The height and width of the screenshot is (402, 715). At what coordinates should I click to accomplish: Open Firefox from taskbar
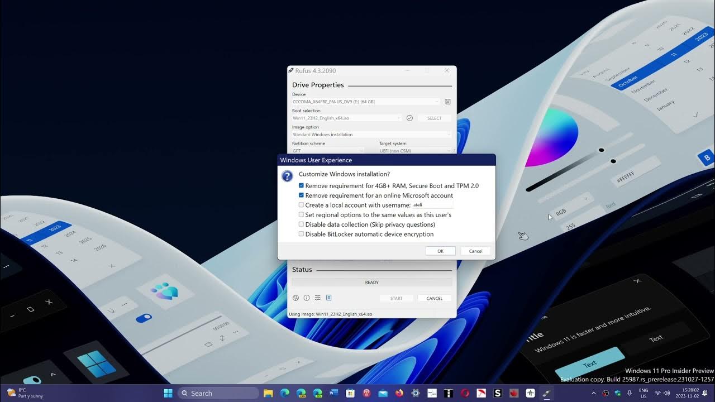click(x=399, y=393)
